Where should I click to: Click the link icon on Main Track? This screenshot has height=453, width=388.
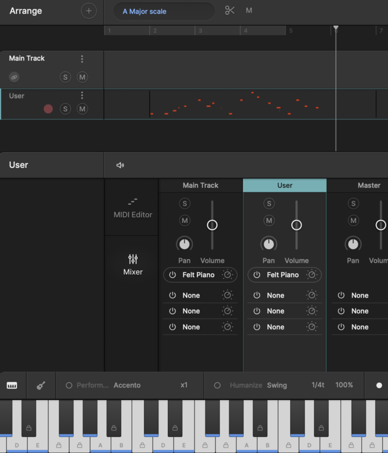[14, 77]
